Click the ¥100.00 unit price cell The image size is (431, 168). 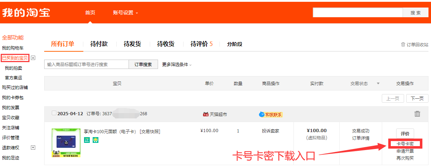point(209,131)
